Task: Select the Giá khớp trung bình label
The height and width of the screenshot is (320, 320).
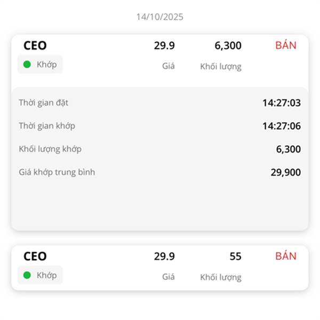Action: pyautogui.click(x=57, y=172)
